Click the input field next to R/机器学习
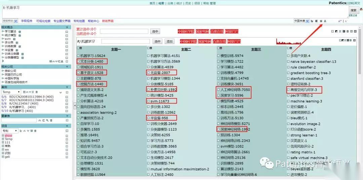This screenshot has height=180, width=363. [x=125, y=42]
